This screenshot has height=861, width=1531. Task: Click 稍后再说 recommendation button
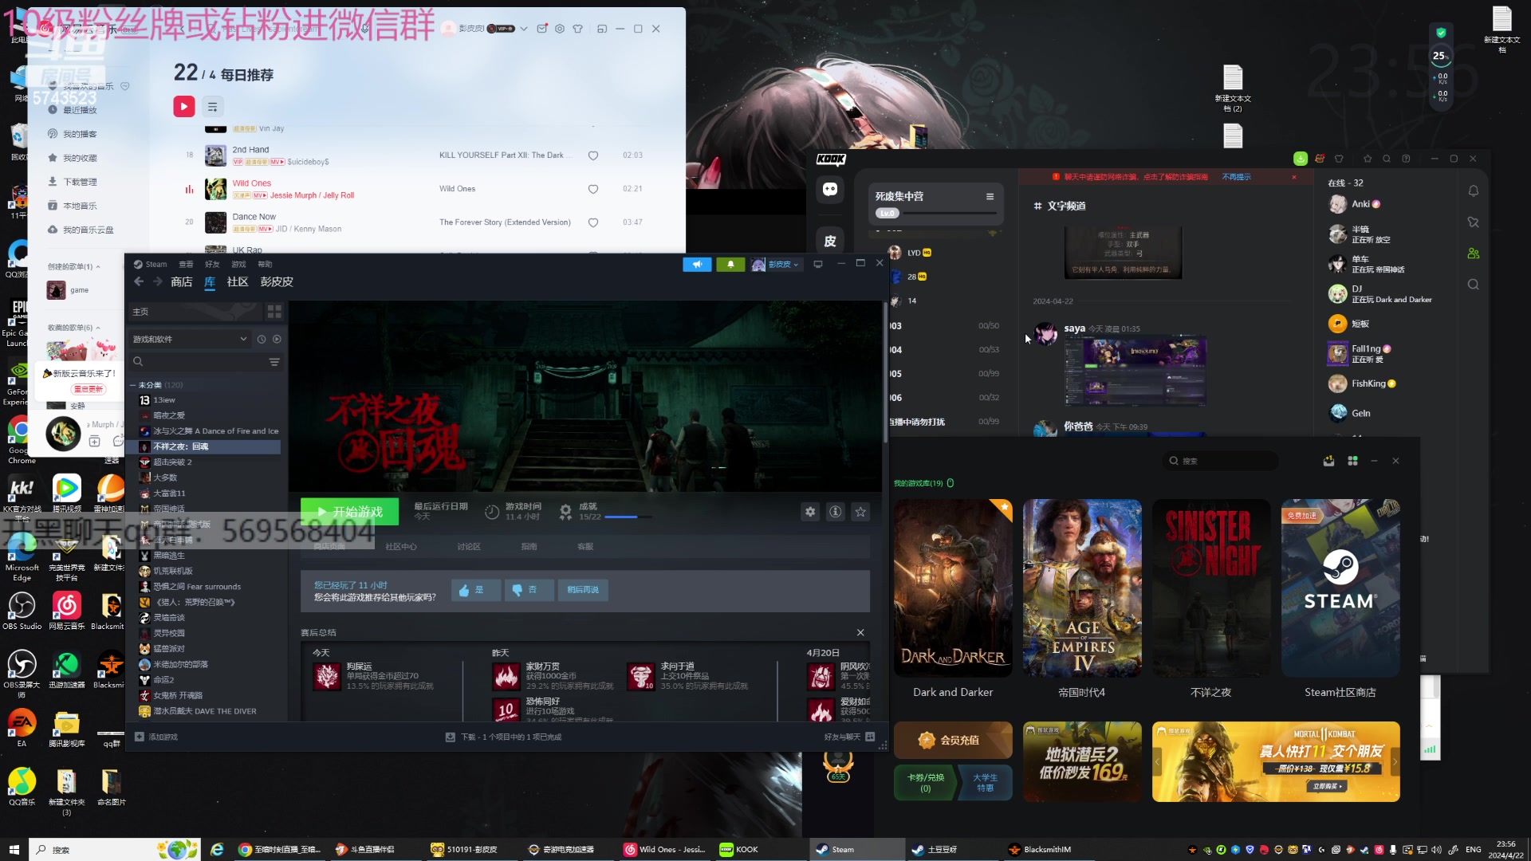583,590
